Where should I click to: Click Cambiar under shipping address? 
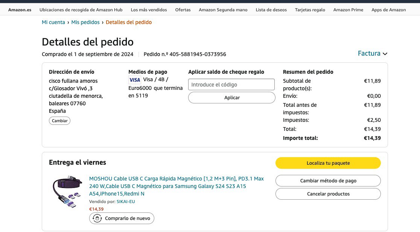pos(59,121)
